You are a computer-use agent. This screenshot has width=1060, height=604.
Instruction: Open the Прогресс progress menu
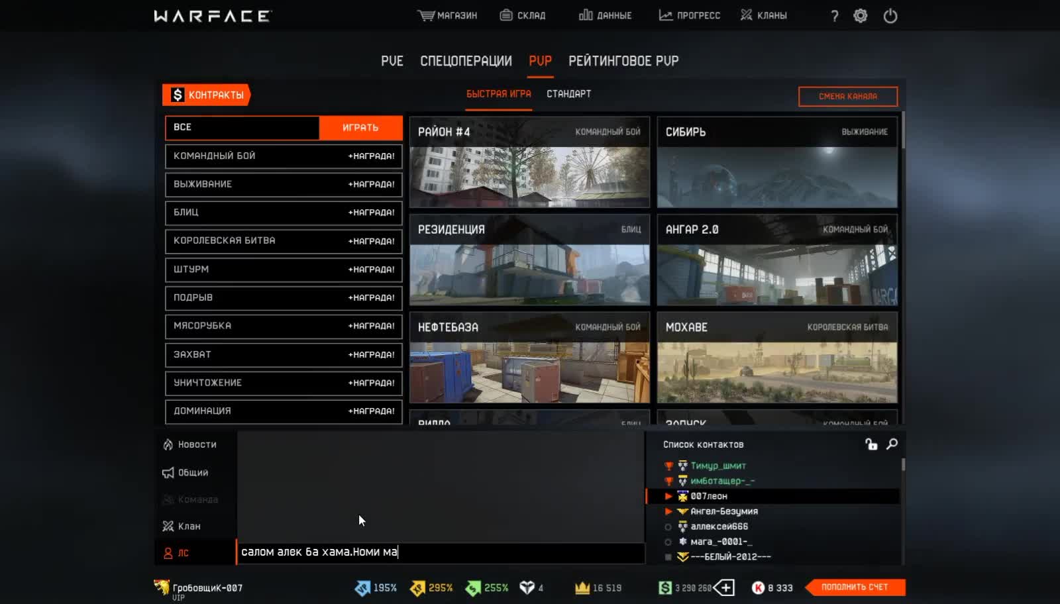tap(689, 15)
